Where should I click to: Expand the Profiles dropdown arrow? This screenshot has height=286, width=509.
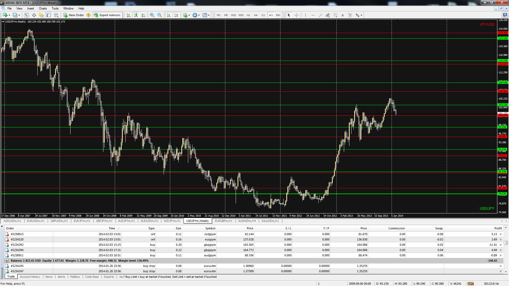pos(19,15)
